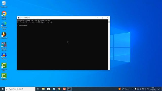Screen dimensions: 162x91
Task: Show hidden system tray icons
Action: point(133,89)
